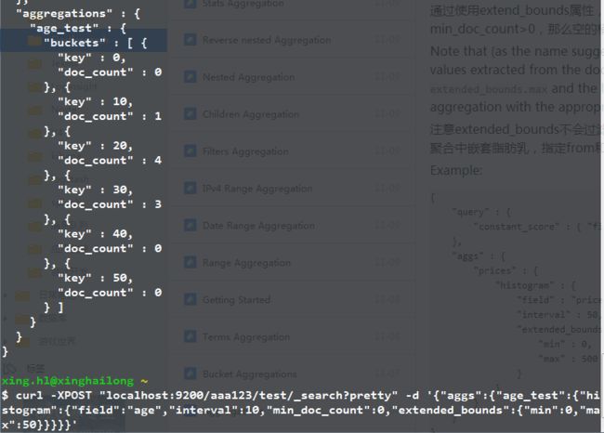This screenshot has width=604, height=433.
Task: Click the "key" : 50 line in terminal
Action: (95, 278)
